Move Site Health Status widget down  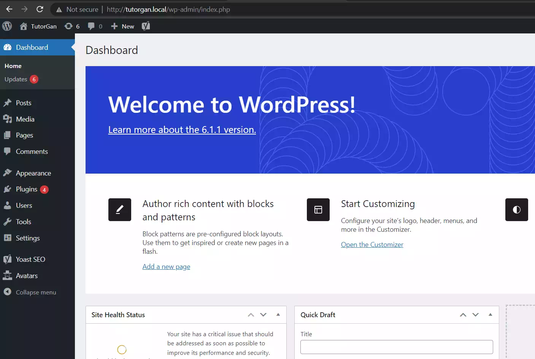[263, 315]
